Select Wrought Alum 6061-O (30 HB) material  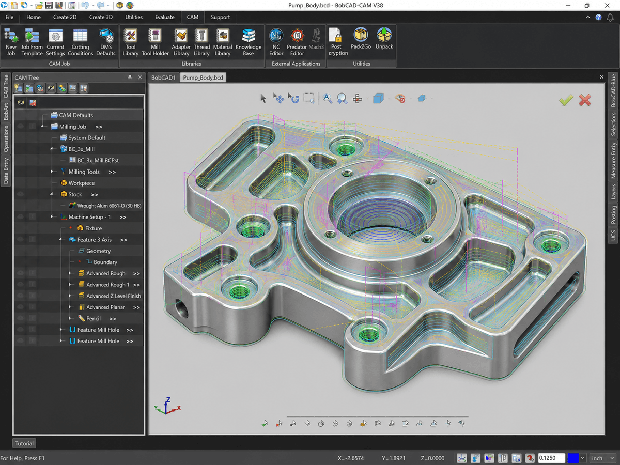click(x=110, y=206)
